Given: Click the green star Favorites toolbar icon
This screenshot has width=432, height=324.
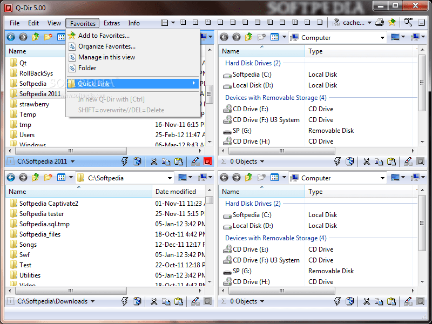Looking at the screenshot, I should click(393, 23).
